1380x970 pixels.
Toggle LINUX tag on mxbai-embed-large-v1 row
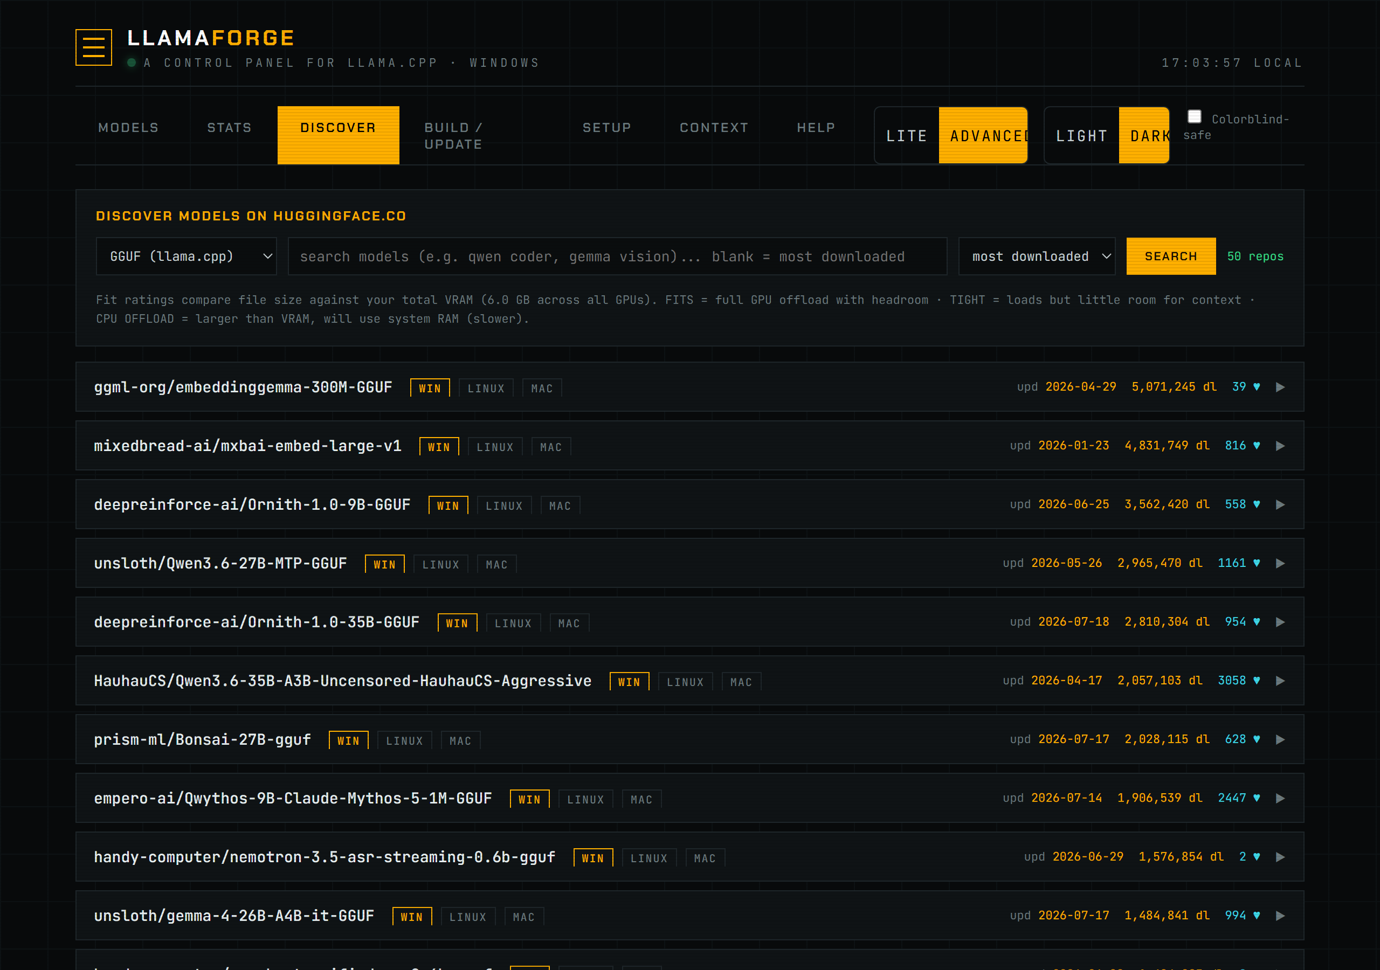coord(495,447)
